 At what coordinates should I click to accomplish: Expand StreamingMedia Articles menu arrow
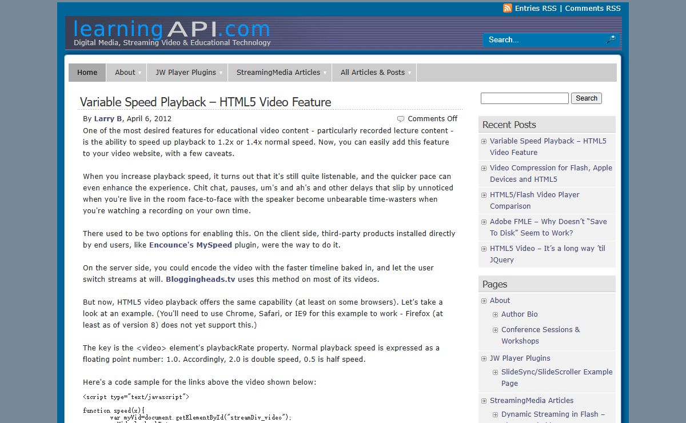(325, 73)
